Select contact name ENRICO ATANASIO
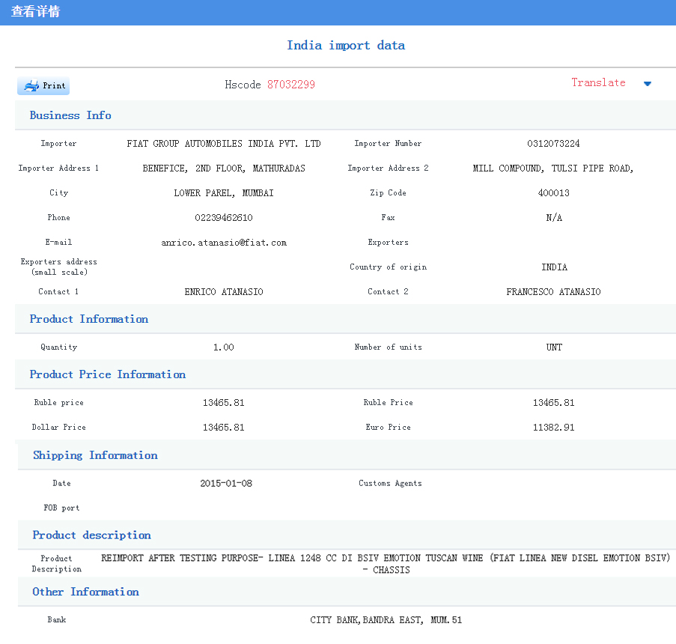Image resolution: width=676 pixels, height=644 pixels. coord(224,292)
